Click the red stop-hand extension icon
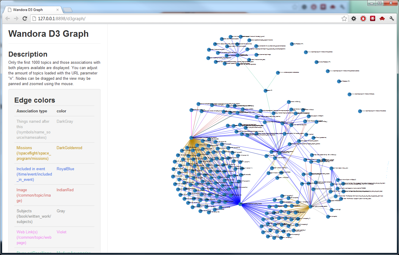Image resolution: width=399 pixels, height=255 pixels. point(363,19)
